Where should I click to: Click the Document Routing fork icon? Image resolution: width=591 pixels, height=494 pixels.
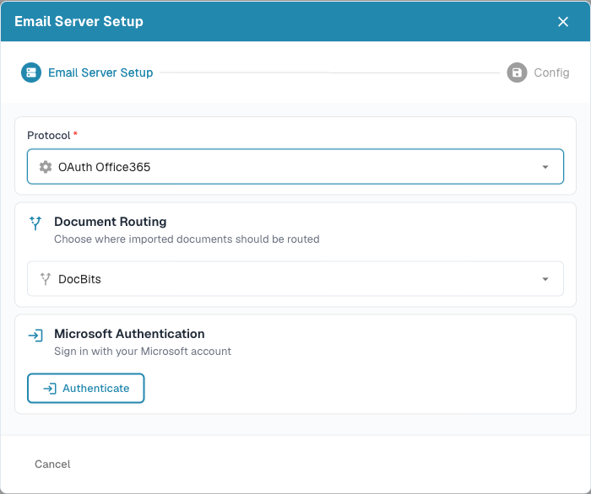click(35, 223)
